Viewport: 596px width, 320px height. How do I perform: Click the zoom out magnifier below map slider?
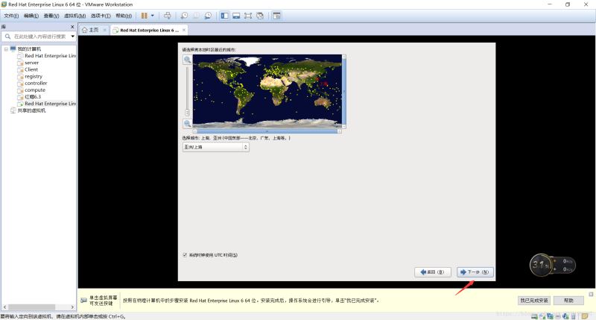coord(187,123)
